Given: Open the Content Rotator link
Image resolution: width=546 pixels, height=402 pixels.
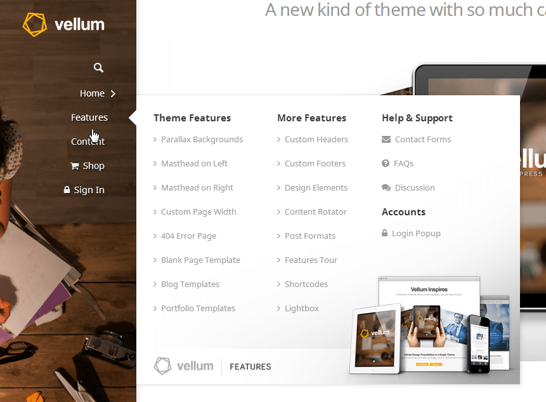Looking at the screenshot, I should coord(315,211).
